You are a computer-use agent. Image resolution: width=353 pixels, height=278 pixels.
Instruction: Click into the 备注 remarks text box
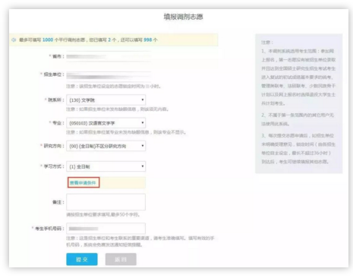click(x=106, y=202)
